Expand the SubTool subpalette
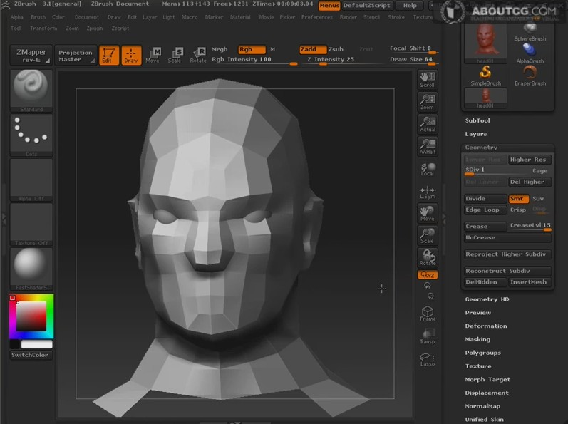 (477, 120)
